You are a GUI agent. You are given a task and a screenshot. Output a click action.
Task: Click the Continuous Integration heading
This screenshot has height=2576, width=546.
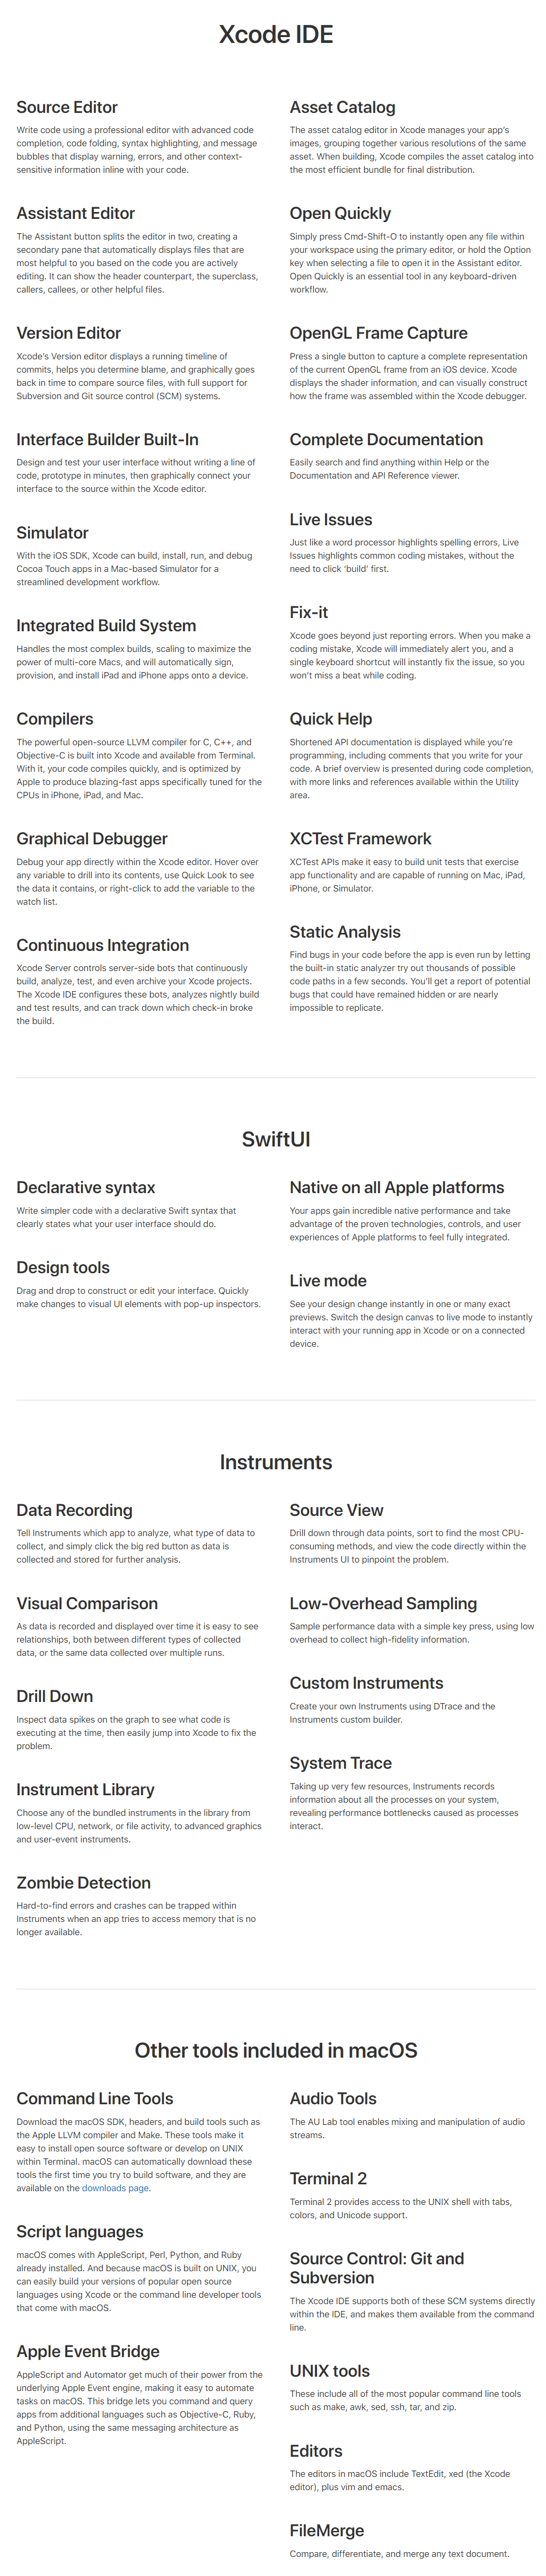coord(102,945)
